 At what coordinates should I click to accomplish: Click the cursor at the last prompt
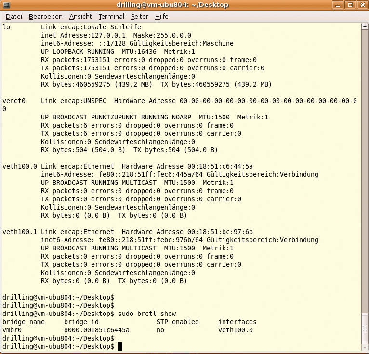coord(120,346)
